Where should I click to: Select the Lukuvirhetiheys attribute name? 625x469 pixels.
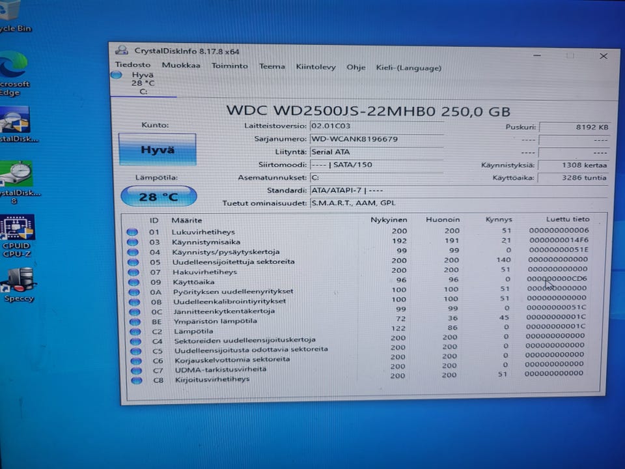[x=203, y=232]
